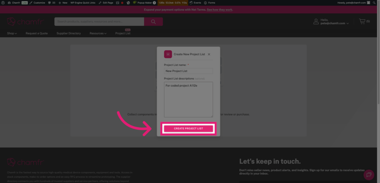Click the WordPress logo in admin bar
Screen dimensions: 380x183
pos(3,3)
